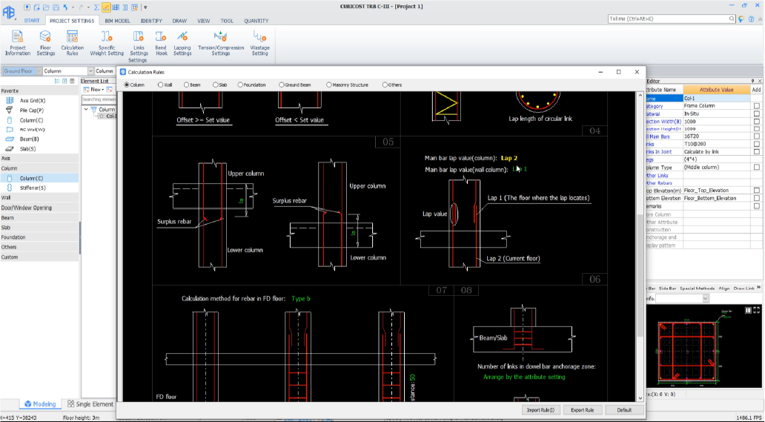
Task: Expand the Column tree node in Element List
Action: tap(85, 109)
